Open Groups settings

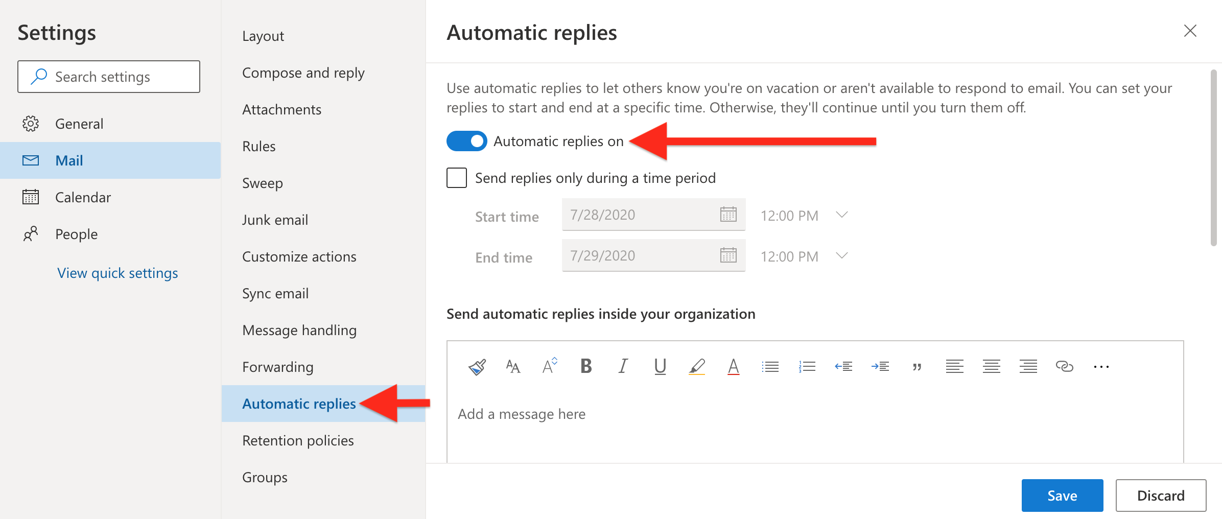click(323, 477)
